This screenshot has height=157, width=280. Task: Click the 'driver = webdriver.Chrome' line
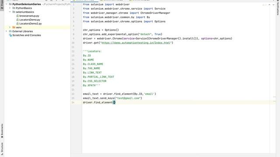coord(157,38)
